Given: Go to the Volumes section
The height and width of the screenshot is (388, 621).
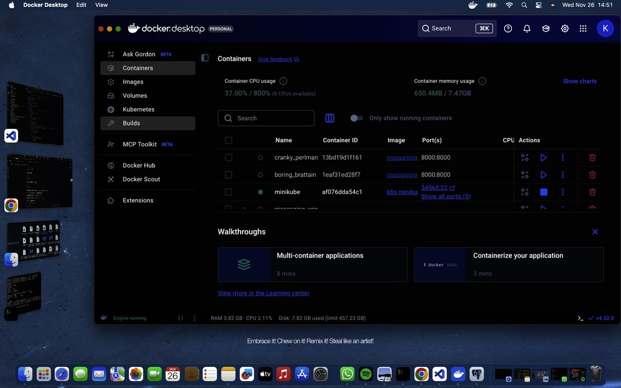Looking at the screenshot, I should (x=147, y=96).
